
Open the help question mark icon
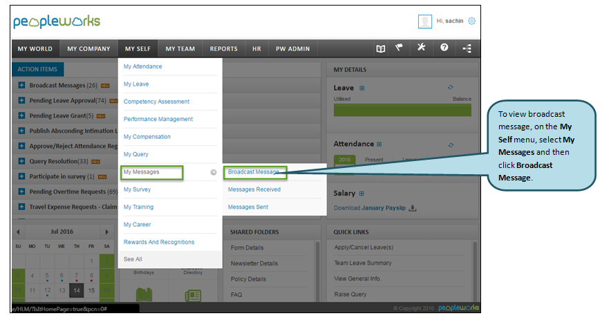coord(444,47)
